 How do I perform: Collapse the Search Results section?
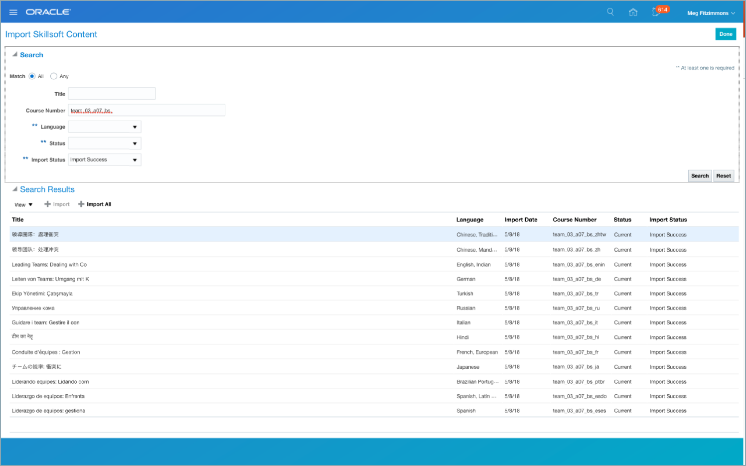pyautogui.click(x=15, y=189)
